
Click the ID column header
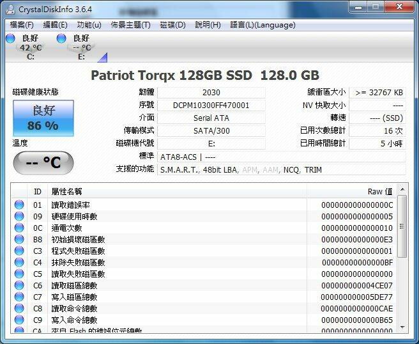pos(38,192)
